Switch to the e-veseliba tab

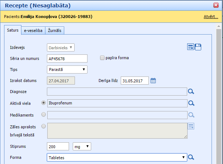[33, 31]
